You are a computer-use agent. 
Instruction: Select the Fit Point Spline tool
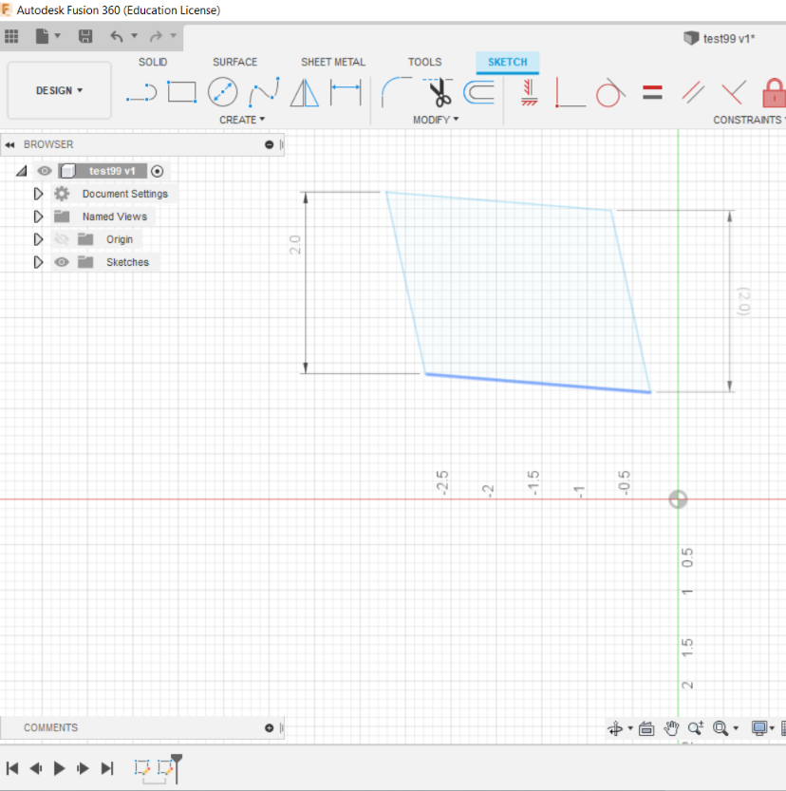tap(264, 92)
